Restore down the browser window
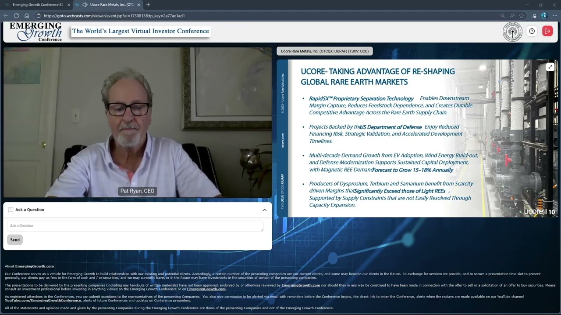This screenshot has height=315, width=561. click(540, 5)
